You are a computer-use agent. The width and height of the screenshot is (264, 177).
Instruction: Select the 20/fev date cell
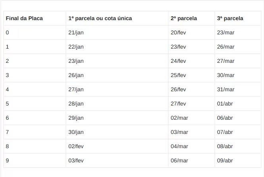(178, 32)
